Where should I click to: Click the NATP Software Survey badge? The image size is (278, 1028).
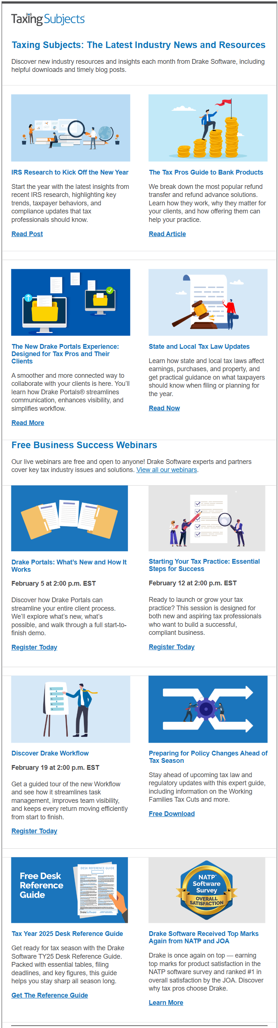pos(207,889)
